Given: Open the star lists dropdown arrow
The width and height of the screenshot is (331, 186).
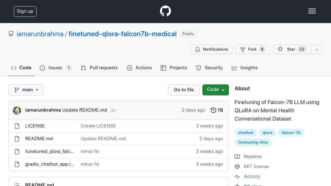Looking at the screenshot, I should pos(317,49).
